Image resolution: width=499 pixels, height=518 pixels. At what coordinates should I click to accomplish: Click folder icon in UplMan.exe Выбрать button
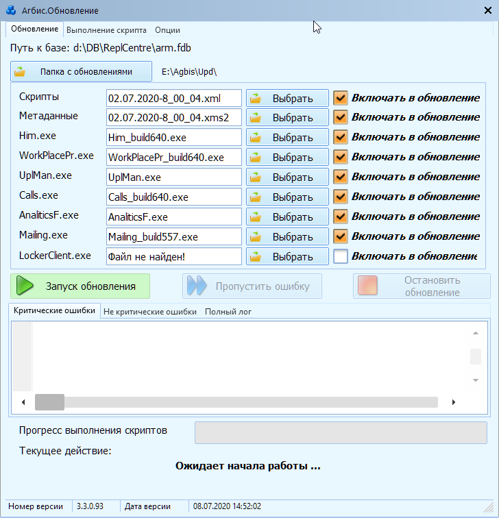tap(256, 177)
